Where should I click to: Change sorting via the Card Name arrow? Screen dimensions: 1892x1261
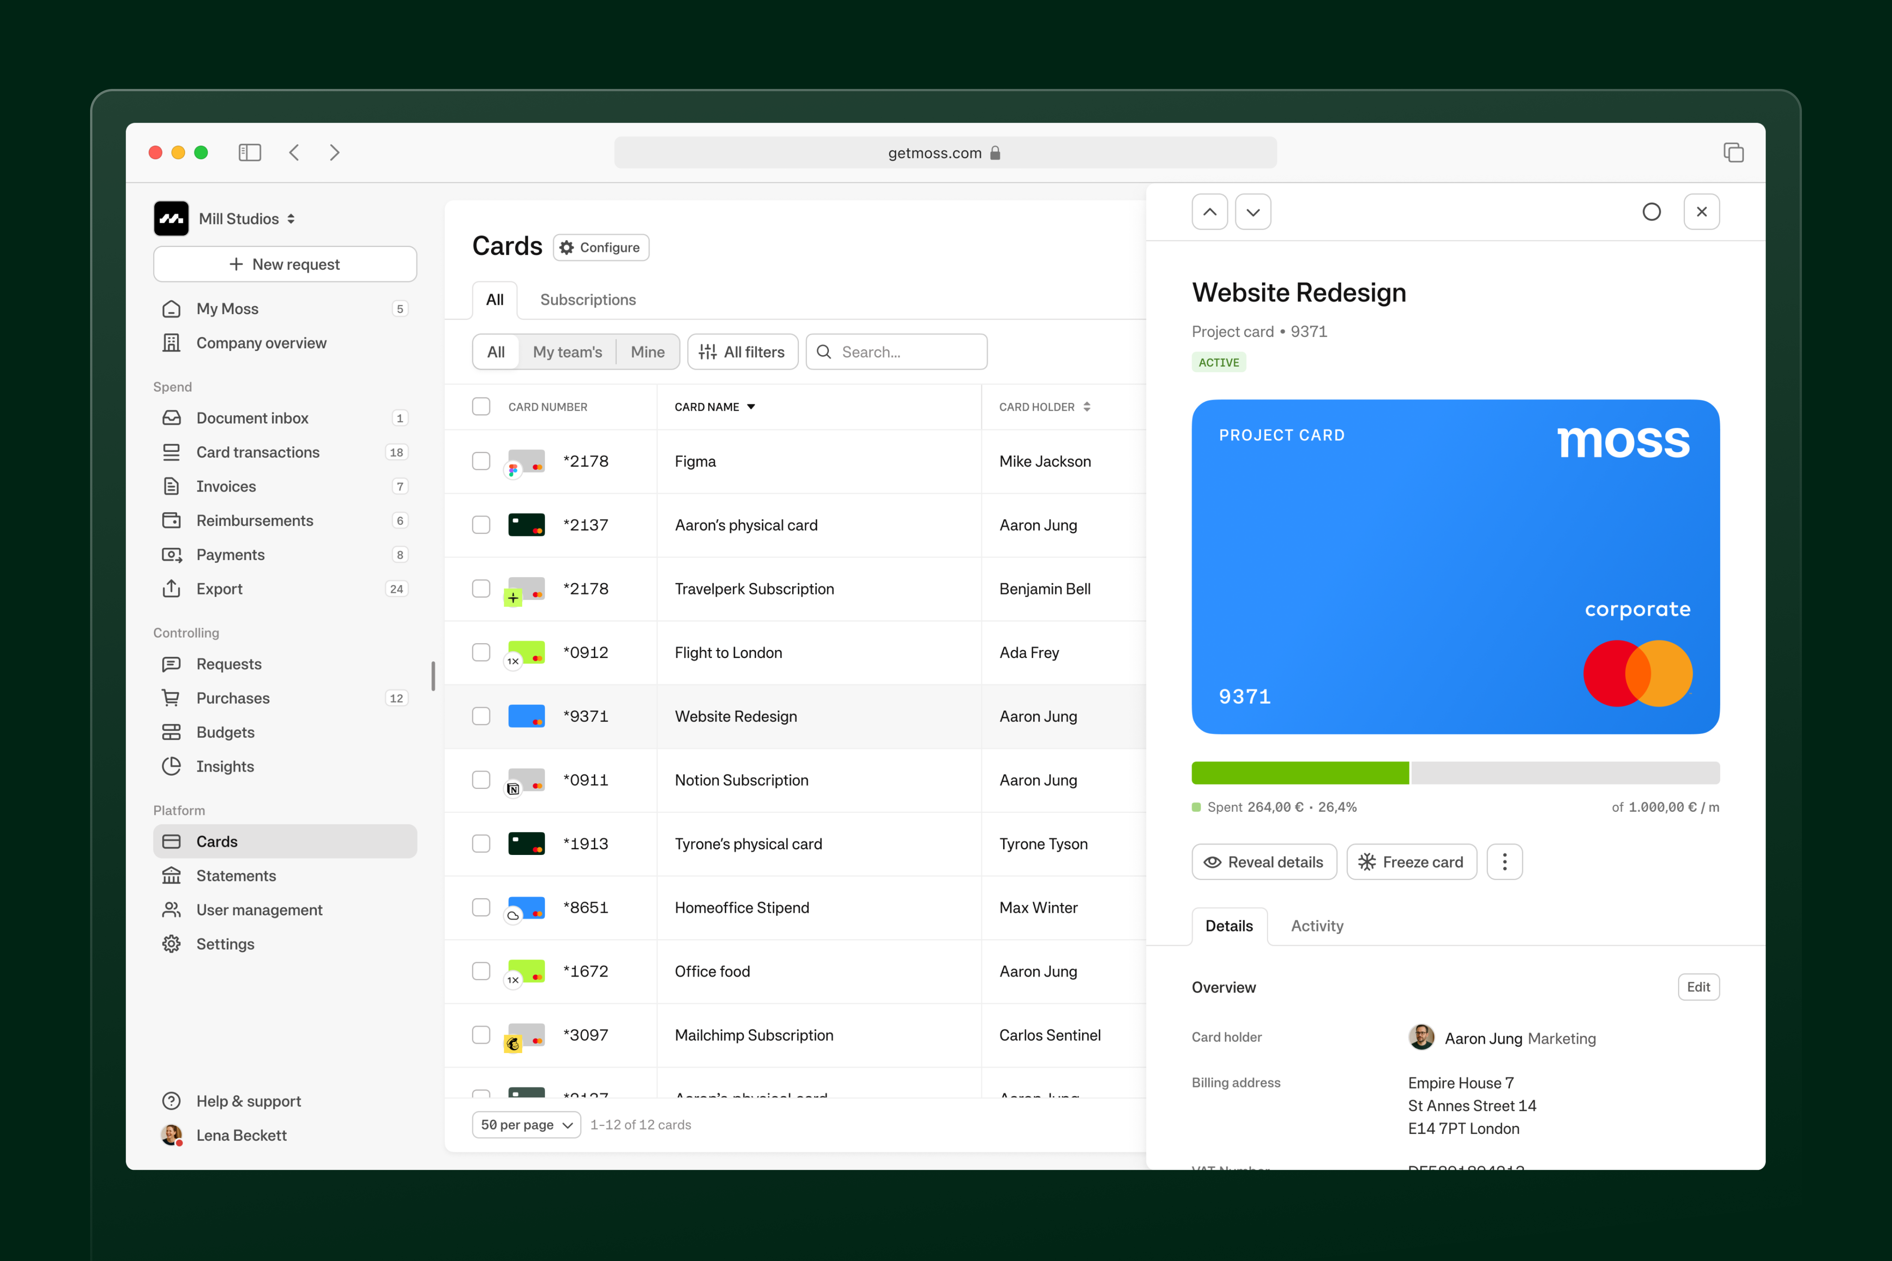[751, 406]
